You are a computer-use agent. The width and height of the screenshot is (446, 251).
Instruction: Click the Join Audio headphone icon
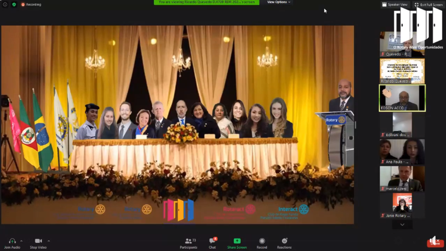tap(12, 241)
